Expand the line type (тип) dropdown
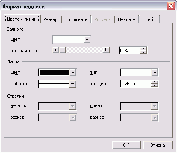This screenshot has width=177, height=153. [154, 73]
